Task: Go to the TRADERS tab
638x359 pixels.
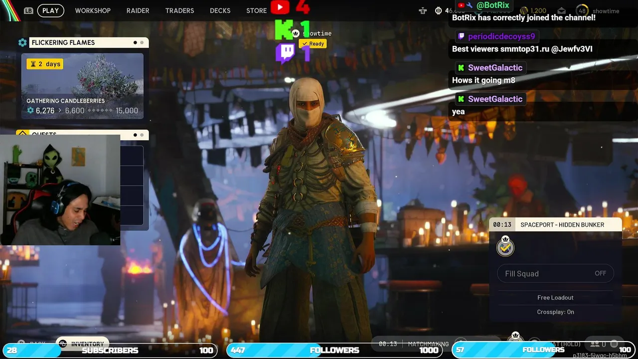Action: click(x=179, y=10)
